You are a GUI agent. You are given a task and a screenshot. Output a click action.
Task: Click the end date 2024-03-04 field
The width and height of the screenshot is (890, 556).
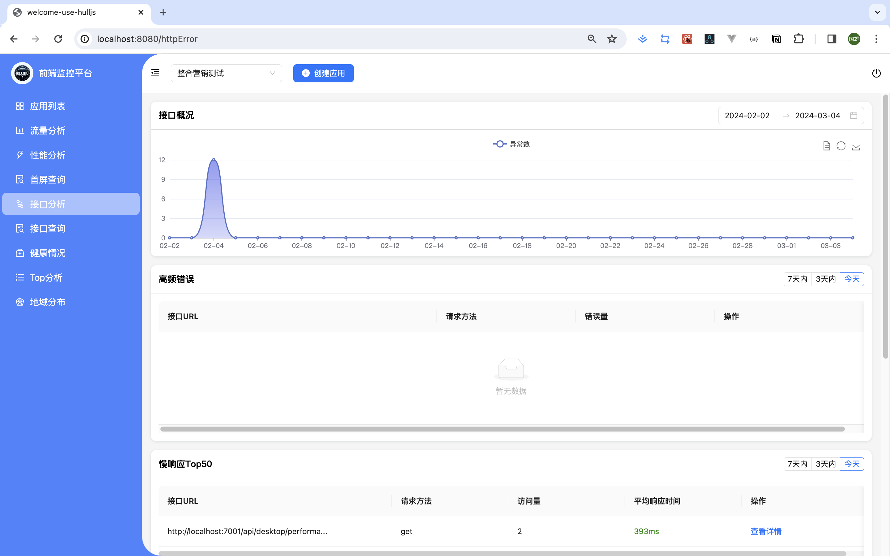818,116
